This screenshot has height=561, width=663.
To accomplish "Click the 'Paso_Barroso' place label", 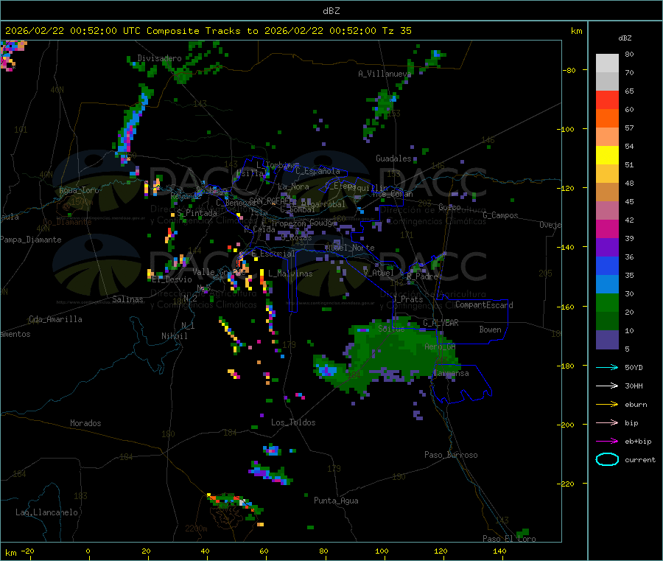I will [451, 455].
